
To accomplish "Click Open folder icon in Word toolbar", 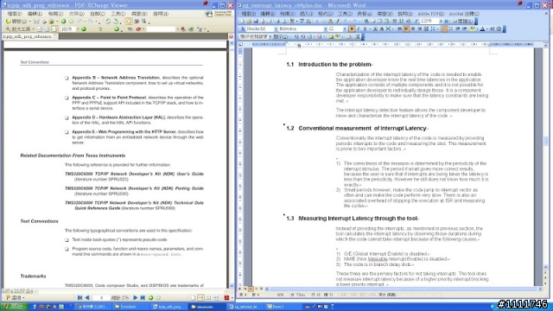I will tap(249, 22).
